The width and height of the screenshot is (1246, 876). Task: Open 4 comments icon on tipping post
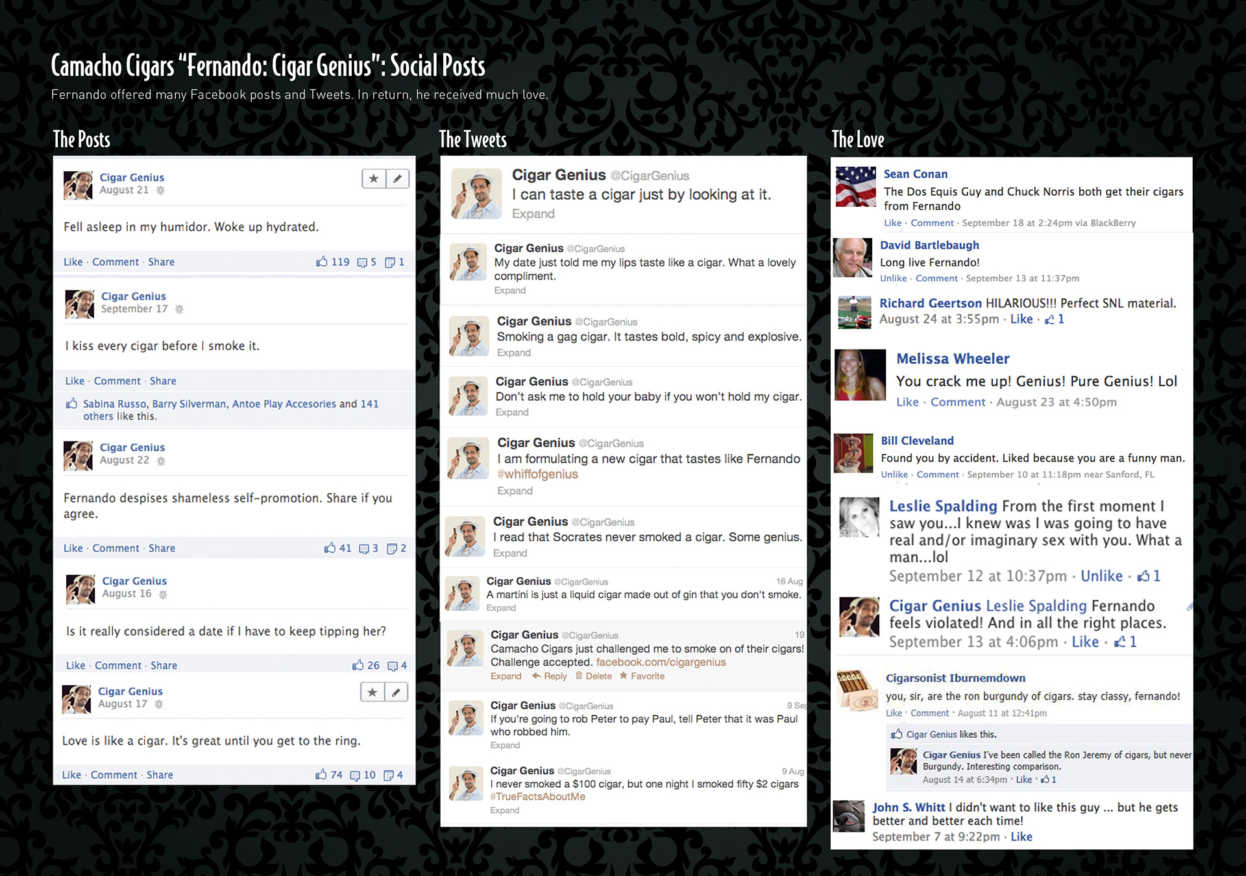[x=397, y=665]
